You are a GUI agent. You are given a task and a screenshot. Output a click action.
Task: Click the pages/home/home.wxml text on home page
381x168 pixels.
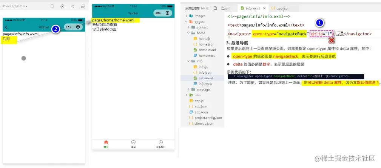tap(113, 20)
